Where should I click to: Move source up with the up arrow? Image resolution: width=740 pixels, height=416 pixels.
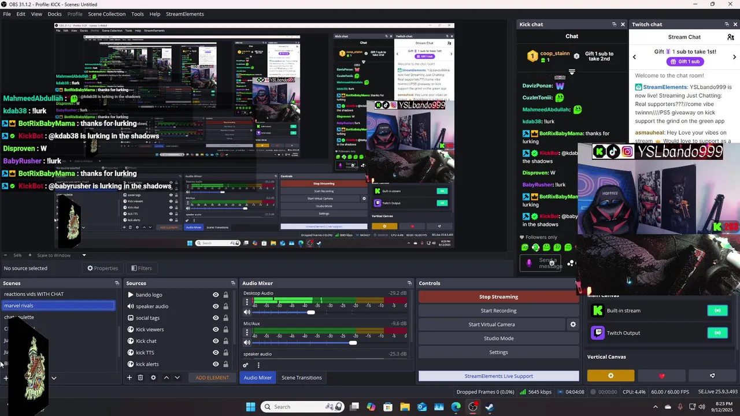(166, 377)
